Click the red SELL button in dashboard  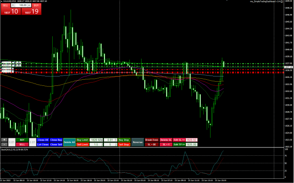coord(22,145)
